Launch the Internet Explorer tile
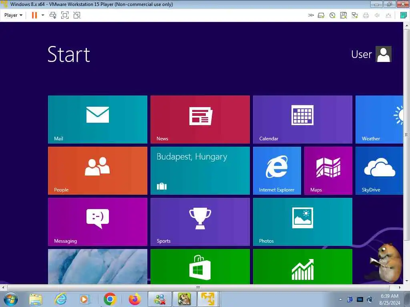The height and width of the screenshot is (307, 410). 277,170
